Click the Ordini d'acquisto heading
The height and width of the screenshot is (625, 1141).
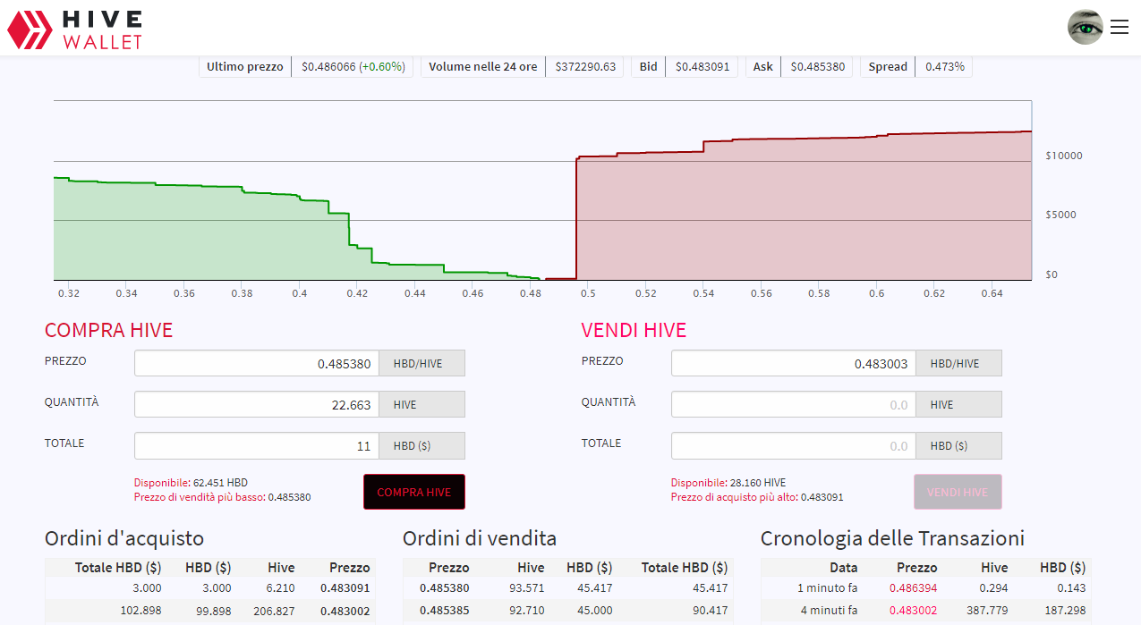pyautogui.click(x=124, y=538)
